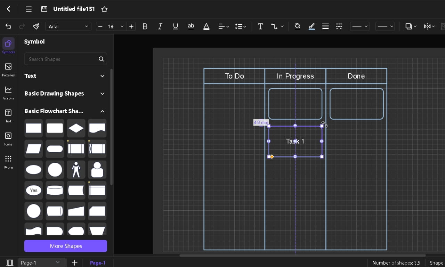
Task: Open the line begin style dropdown
Action: click(x=359, y=26)
